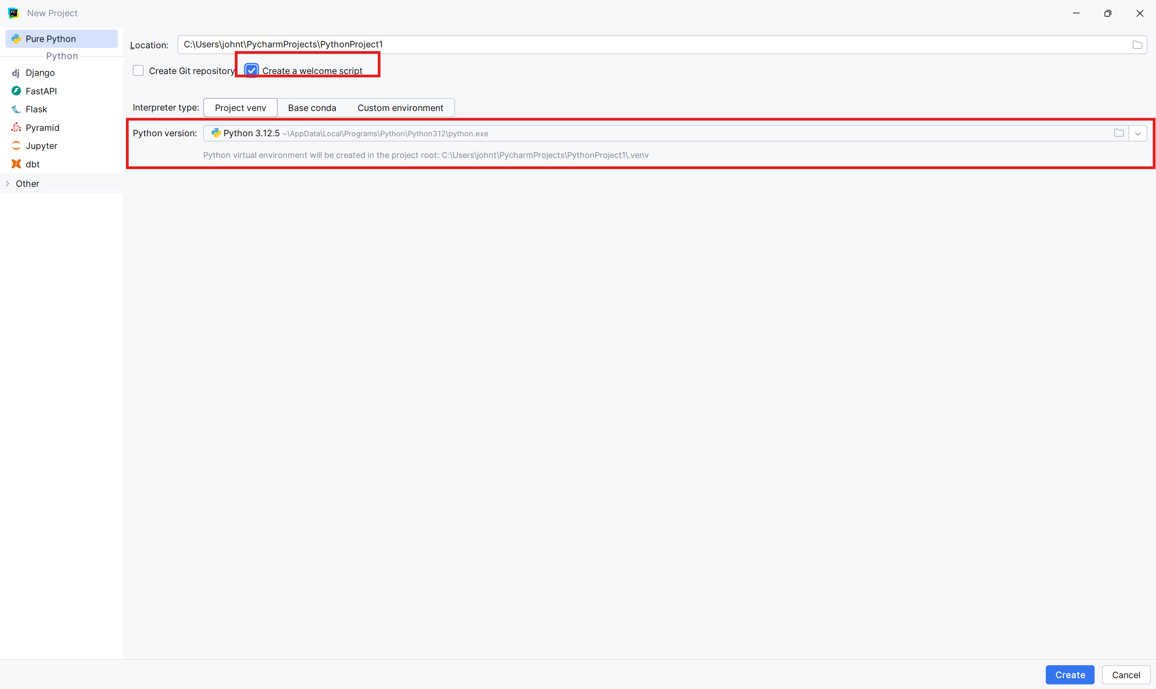Switch to Custom environment tab

[400, 108]
